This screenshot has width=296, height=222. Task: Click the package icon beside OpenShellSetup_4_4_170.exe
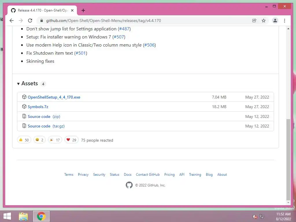(x=24, y=97)
